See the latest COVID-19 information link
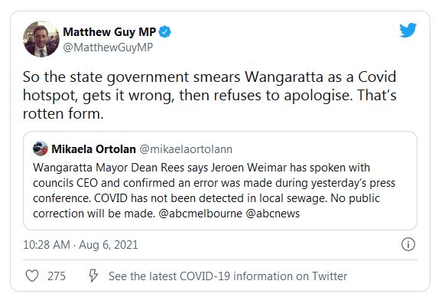The image size is (445, 297). pyautogui.click(x=228, y=276)
